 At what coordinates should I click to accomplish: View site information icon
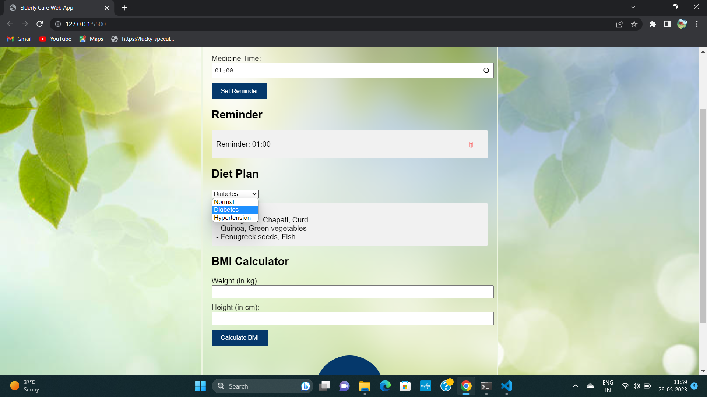[x=58, y=24]
